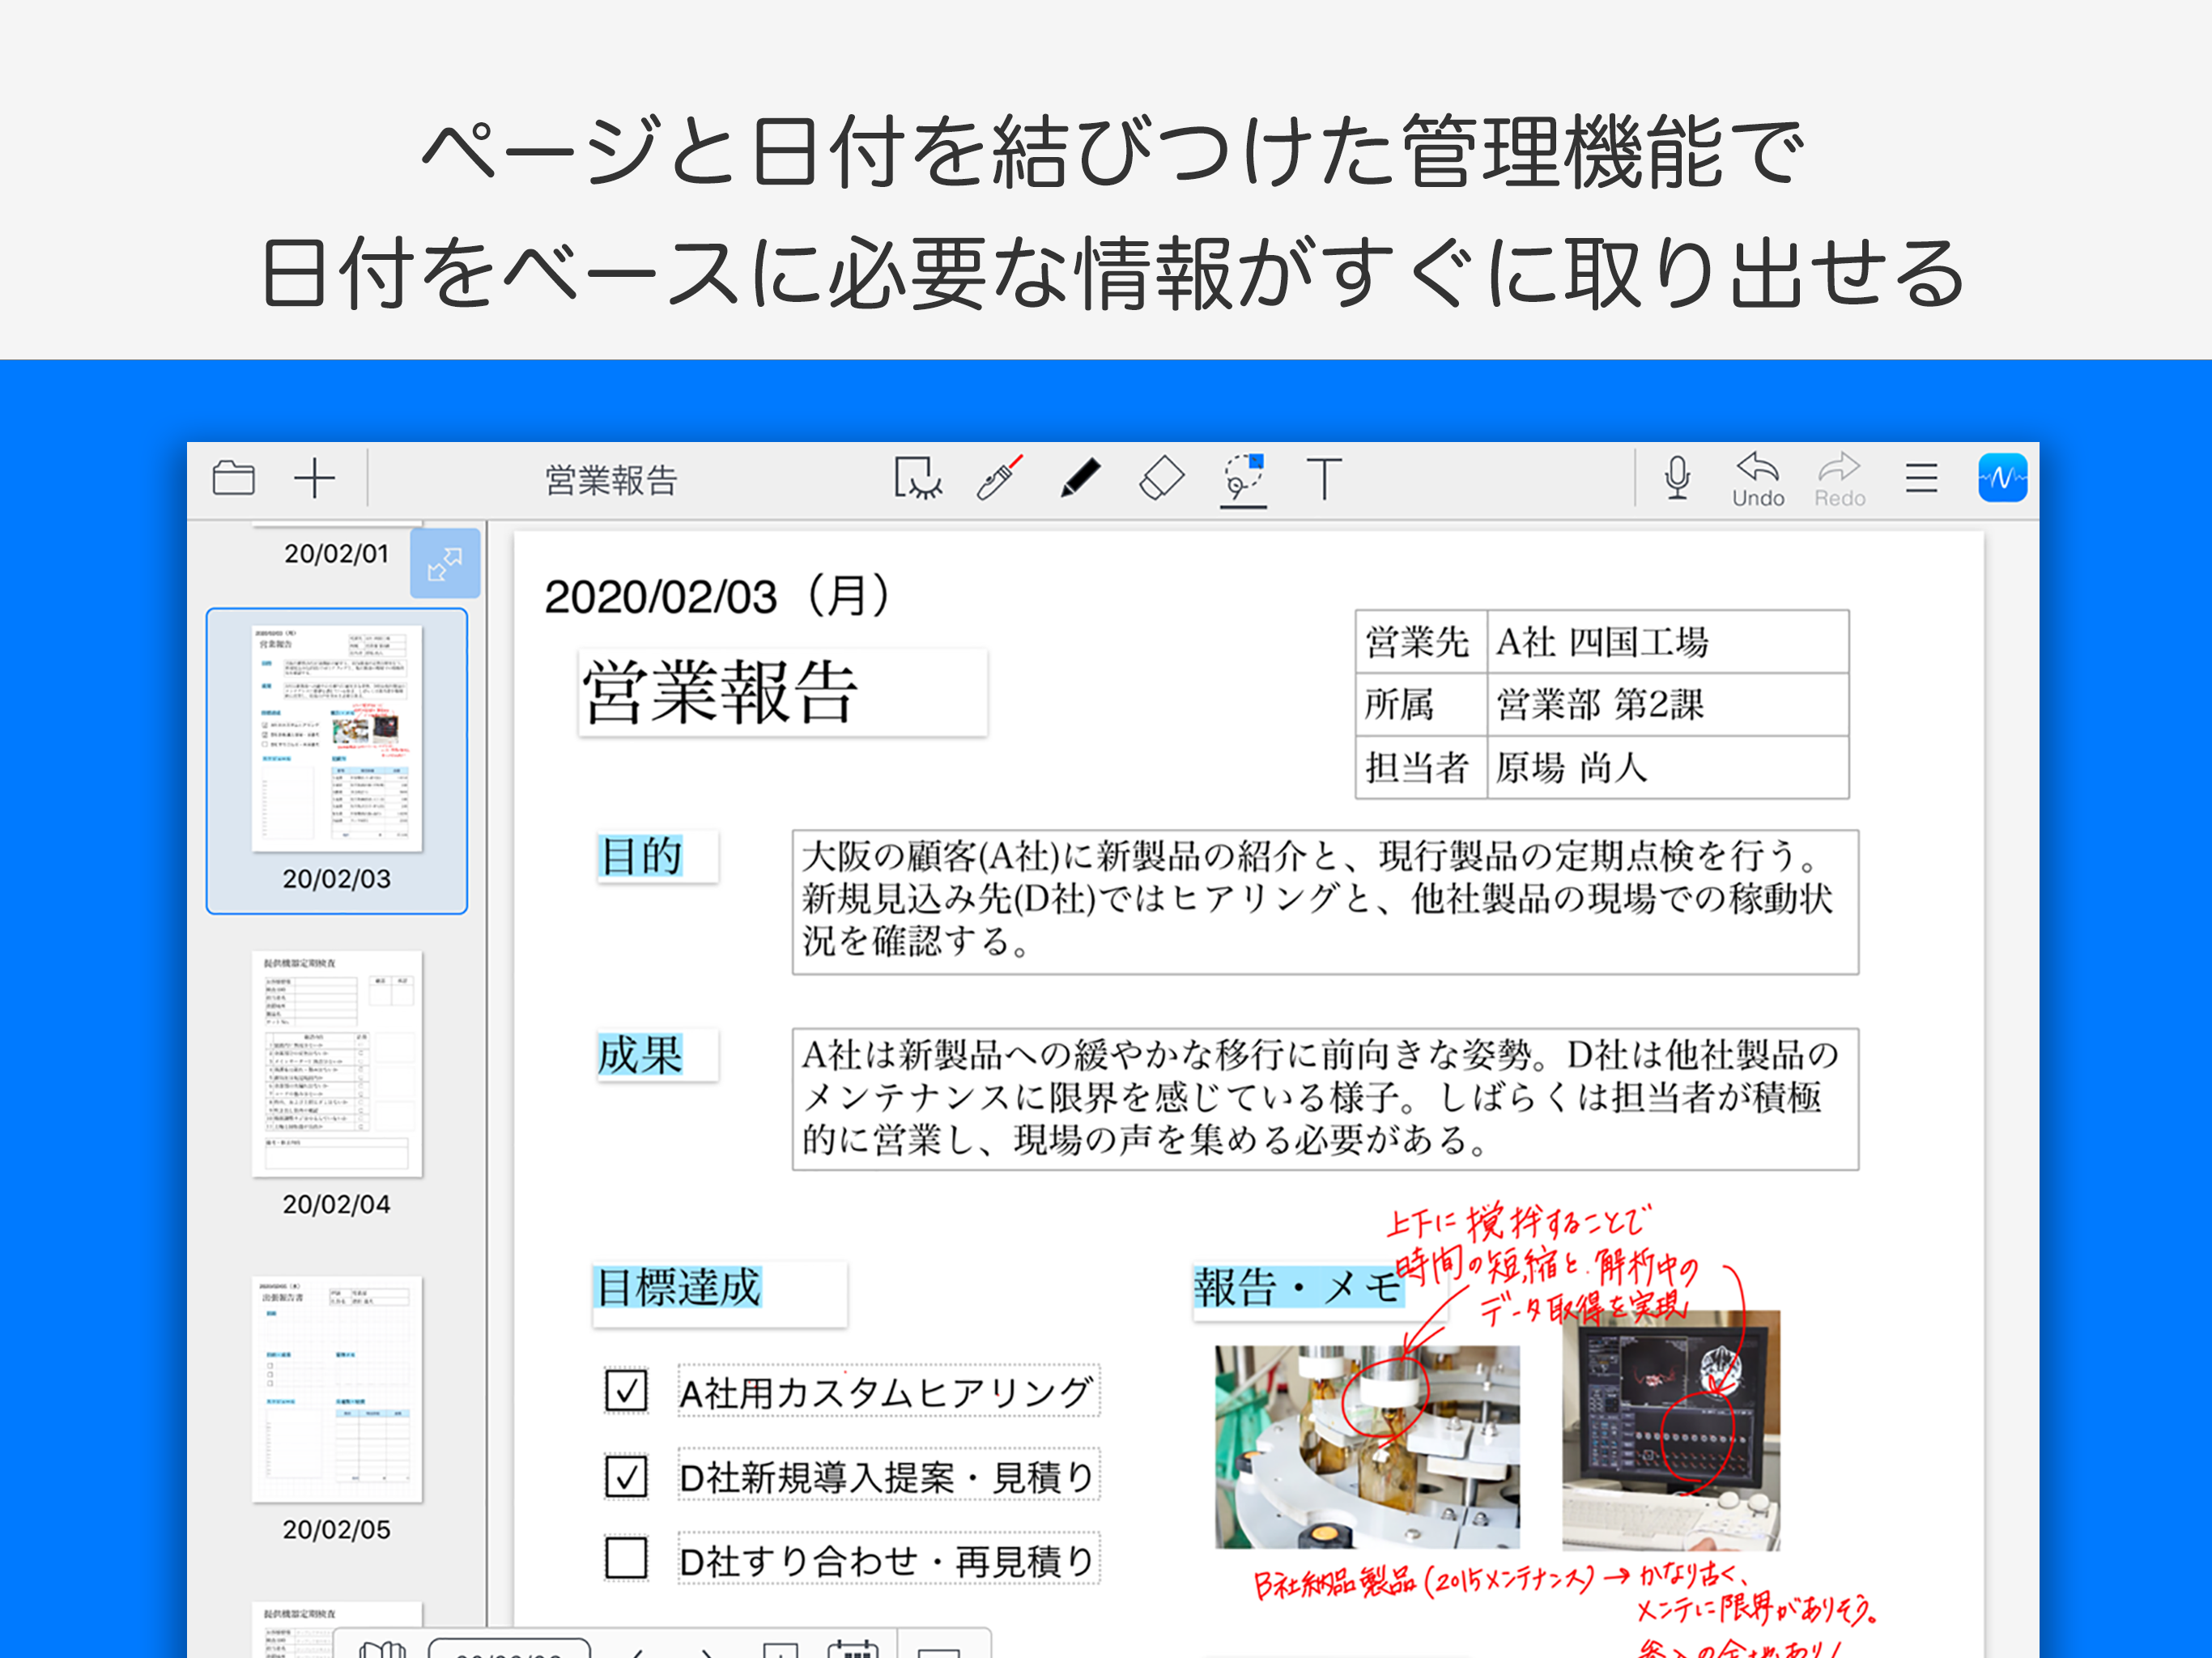Click the 成果 text box about A社は新製品
Image resolution: width=2212 pixels, height=1658 pixels.
click(1325, 1099)
